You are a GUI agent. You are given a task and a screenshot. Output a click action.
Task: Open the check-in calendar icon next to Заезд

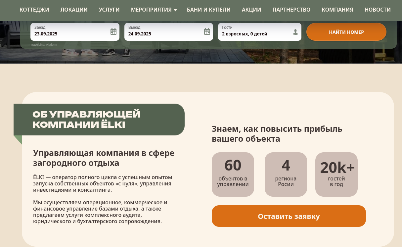coord(113,31)
